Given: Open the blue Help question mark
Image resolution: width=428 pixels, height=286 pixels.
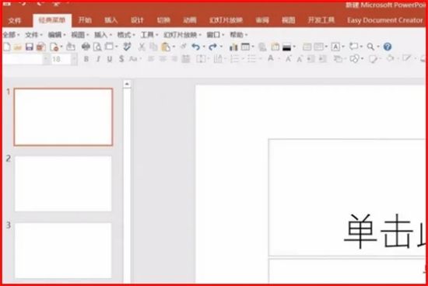Looking at the screenshot, I should (388, 47).
